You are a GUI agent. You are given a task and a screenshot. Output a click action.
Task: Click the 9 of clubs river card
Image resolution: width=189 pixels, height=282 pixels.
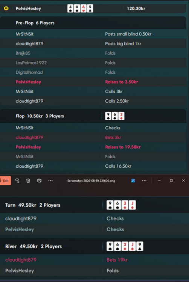(x=140, y=246)
